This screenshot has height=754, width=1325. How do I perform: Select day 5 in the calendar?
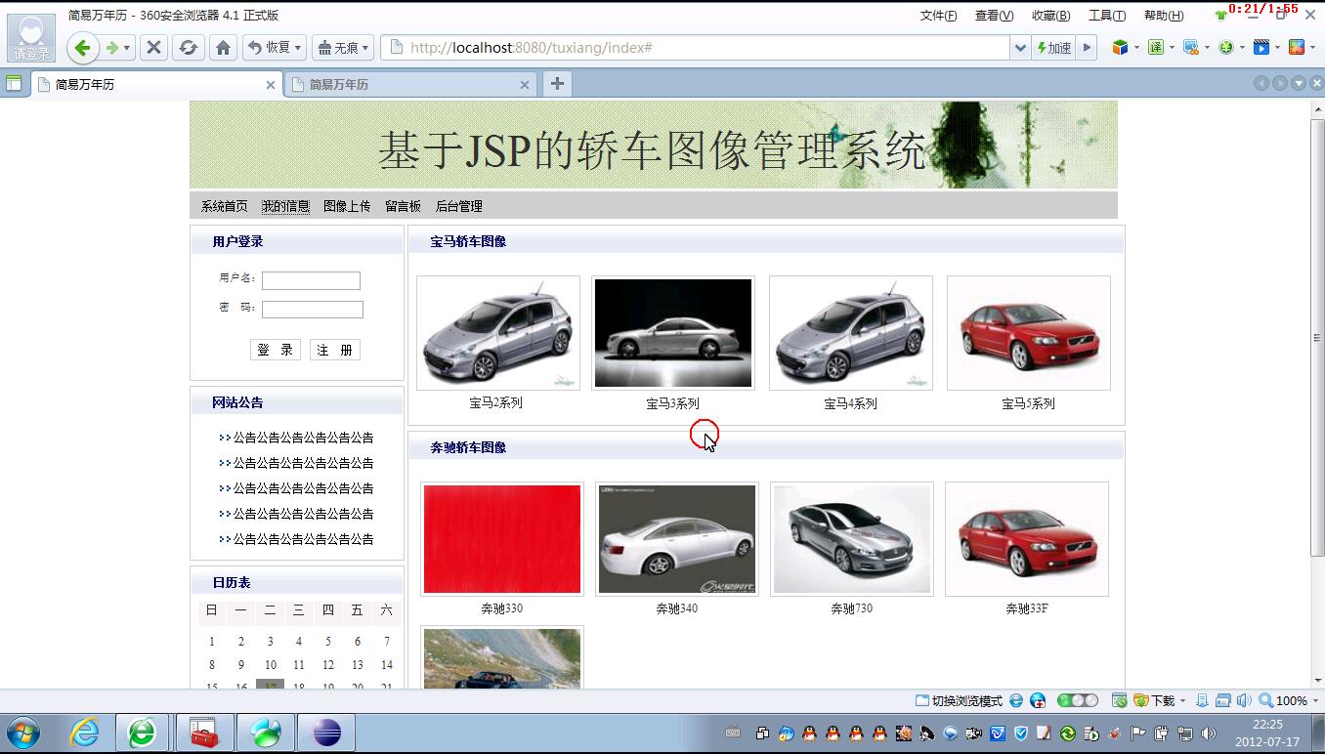[328, 642]
